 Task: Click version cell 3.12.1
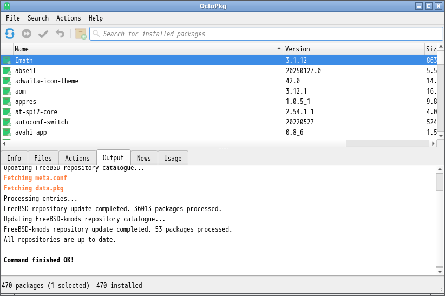[296, 91]
